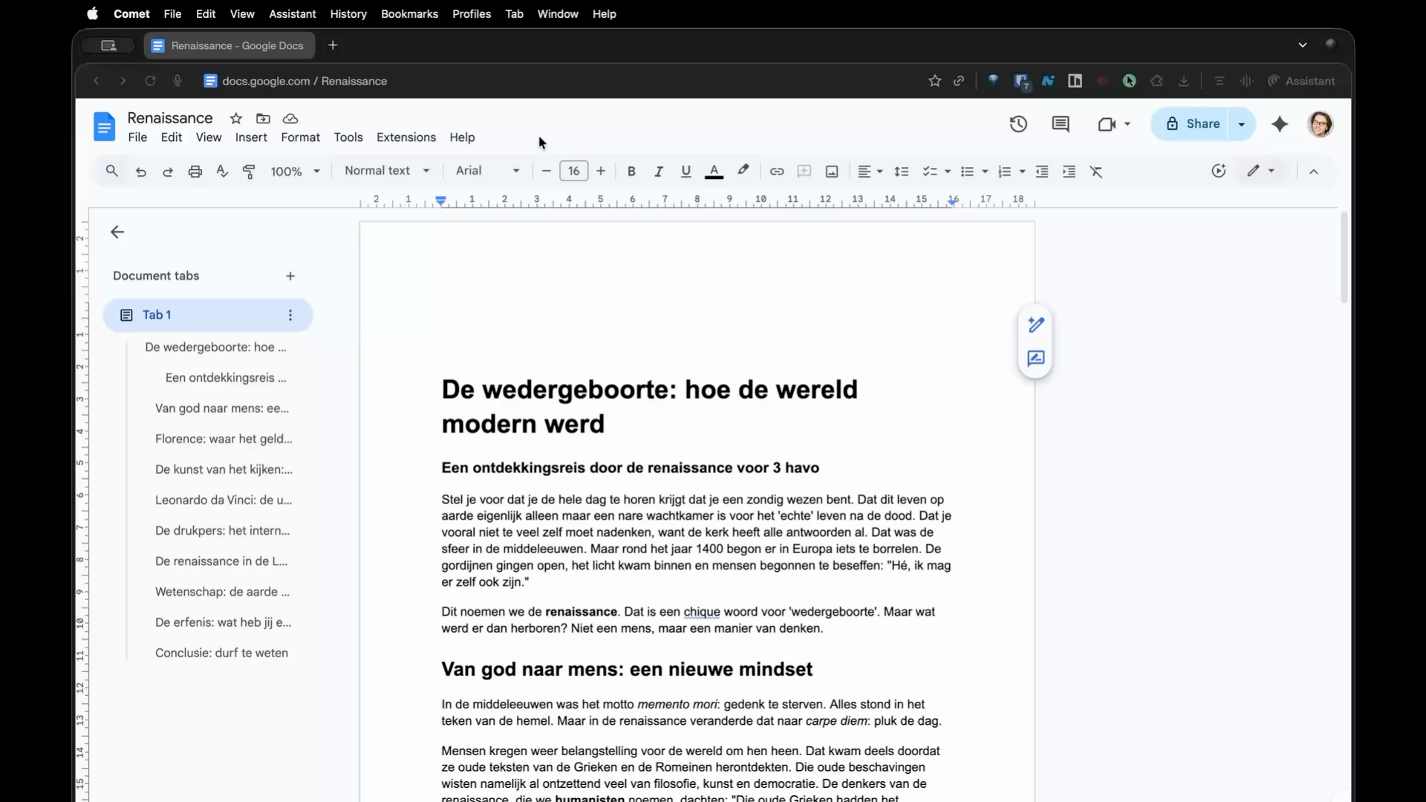The image size is (1426, 802).
Task: Click the print icon
Action: coord(195,172)
